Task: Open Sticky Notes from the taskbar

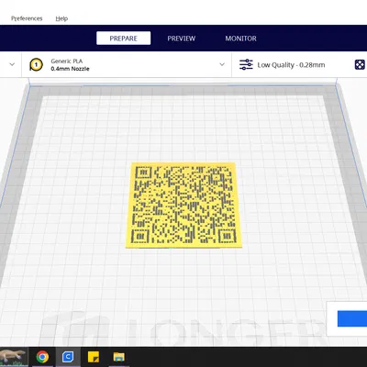Action: point(94,357)
